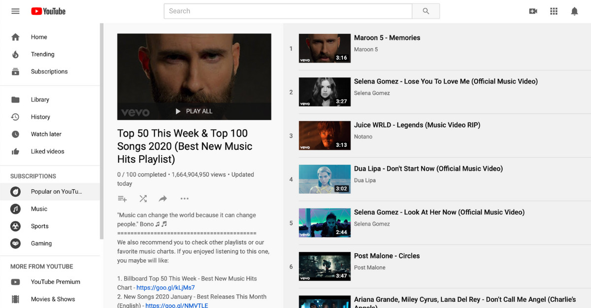Click the Library folder icon
Viewport: 591px width, 308px height.
tap(15, 100)
